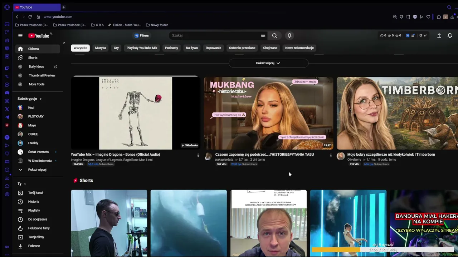Viewport: 458px width, 257px height.
Task: Open browser extensions puzzle icon in toolbar
Action: [x=439, y=17]
